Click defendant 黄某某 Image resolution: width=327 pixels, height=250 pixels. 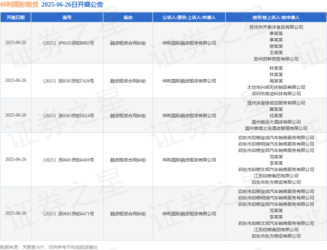(276, 109)
